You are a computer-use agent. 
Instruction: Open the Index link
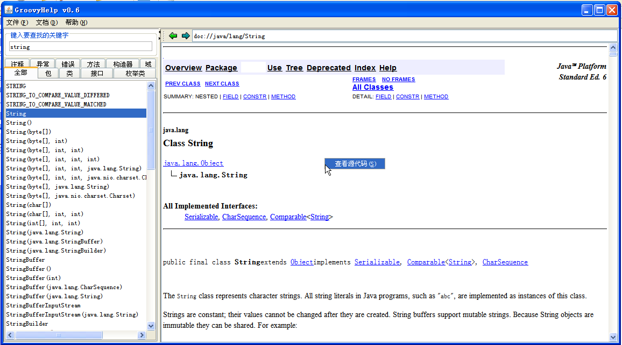coord(365,68)
